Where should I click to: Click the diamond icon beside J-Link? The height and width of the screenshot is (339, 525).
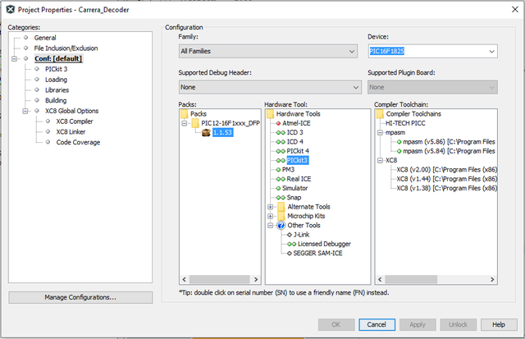290,235
